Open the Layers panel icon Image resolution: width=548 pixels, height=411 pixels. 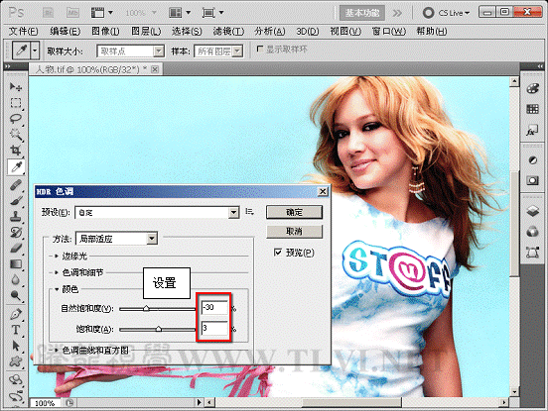point(532,211)
